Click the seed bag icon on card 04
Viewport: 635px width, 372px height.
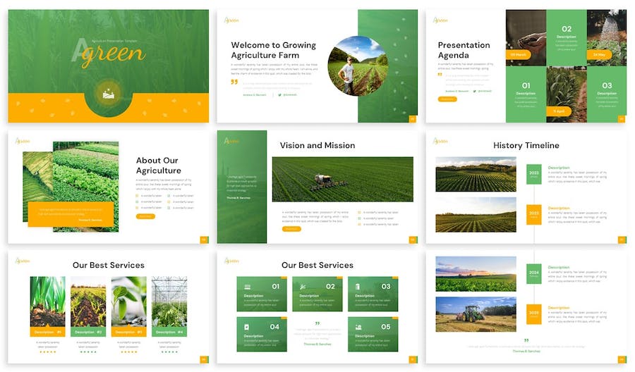click(x=247, y=327)
